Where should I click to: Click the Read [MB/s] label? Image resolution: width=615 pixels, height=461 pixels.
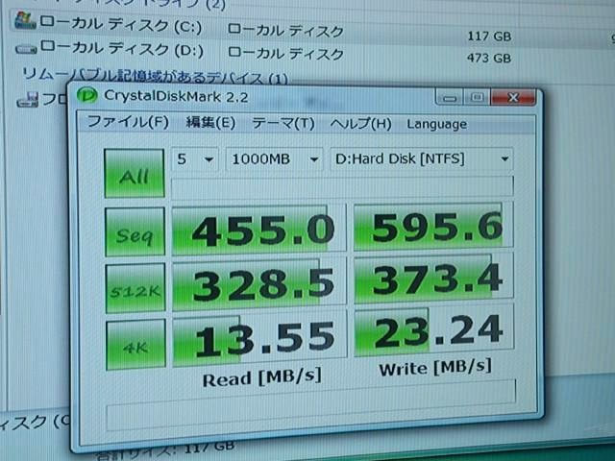[x=261, y=377]
